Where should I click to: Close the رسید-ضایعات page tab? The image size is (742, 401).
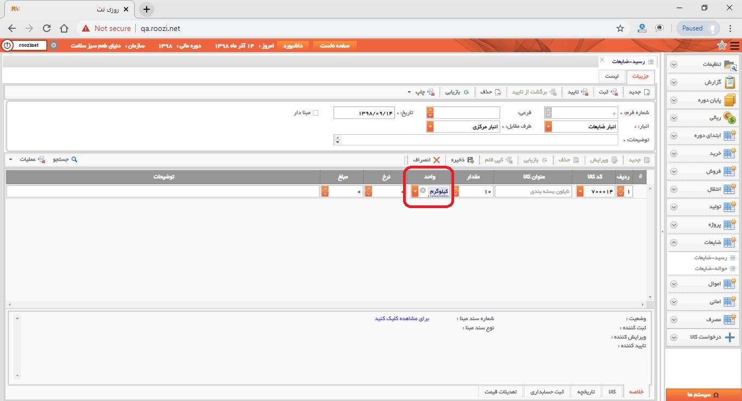(602, 60)
